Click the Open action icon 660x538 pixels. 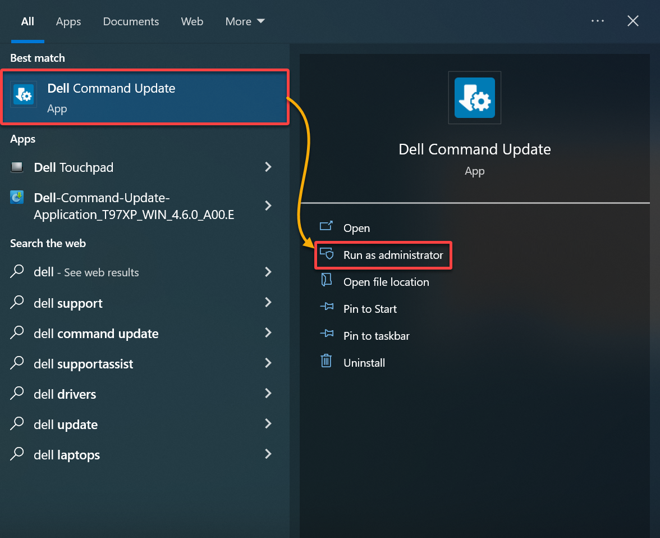pos(326,227)
